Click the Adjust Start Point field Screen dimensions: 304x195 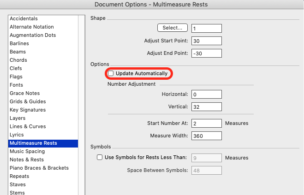pyautogui.click(x=207, y=41)
